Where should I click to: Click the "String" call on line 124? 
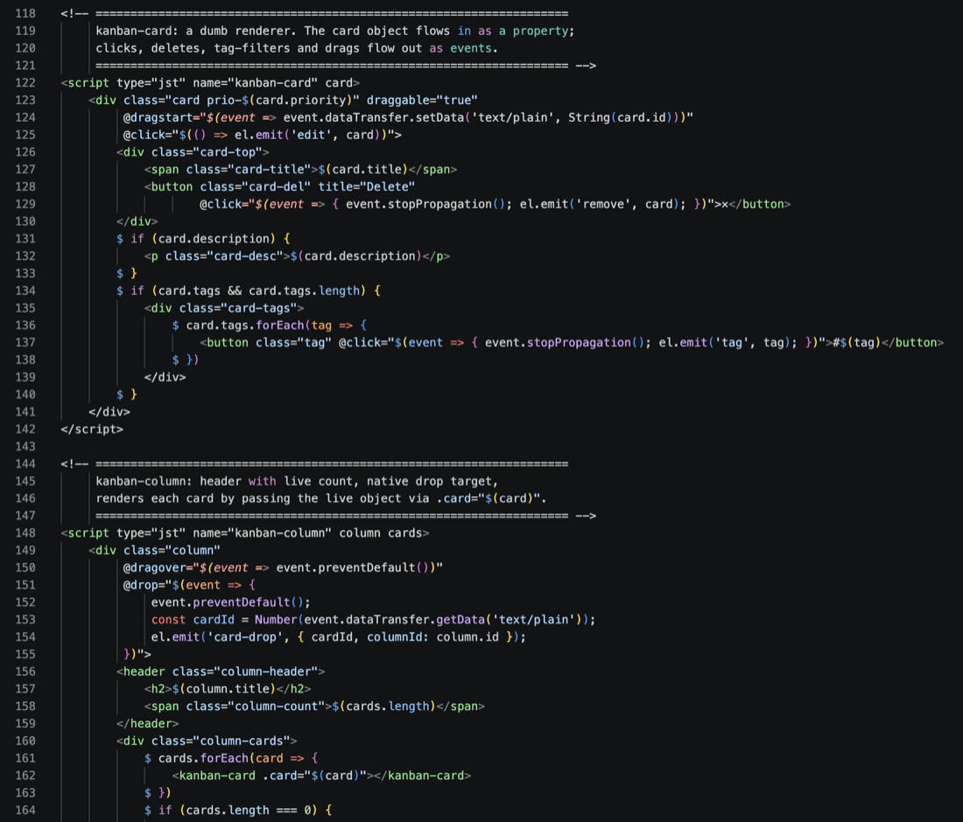589,117
